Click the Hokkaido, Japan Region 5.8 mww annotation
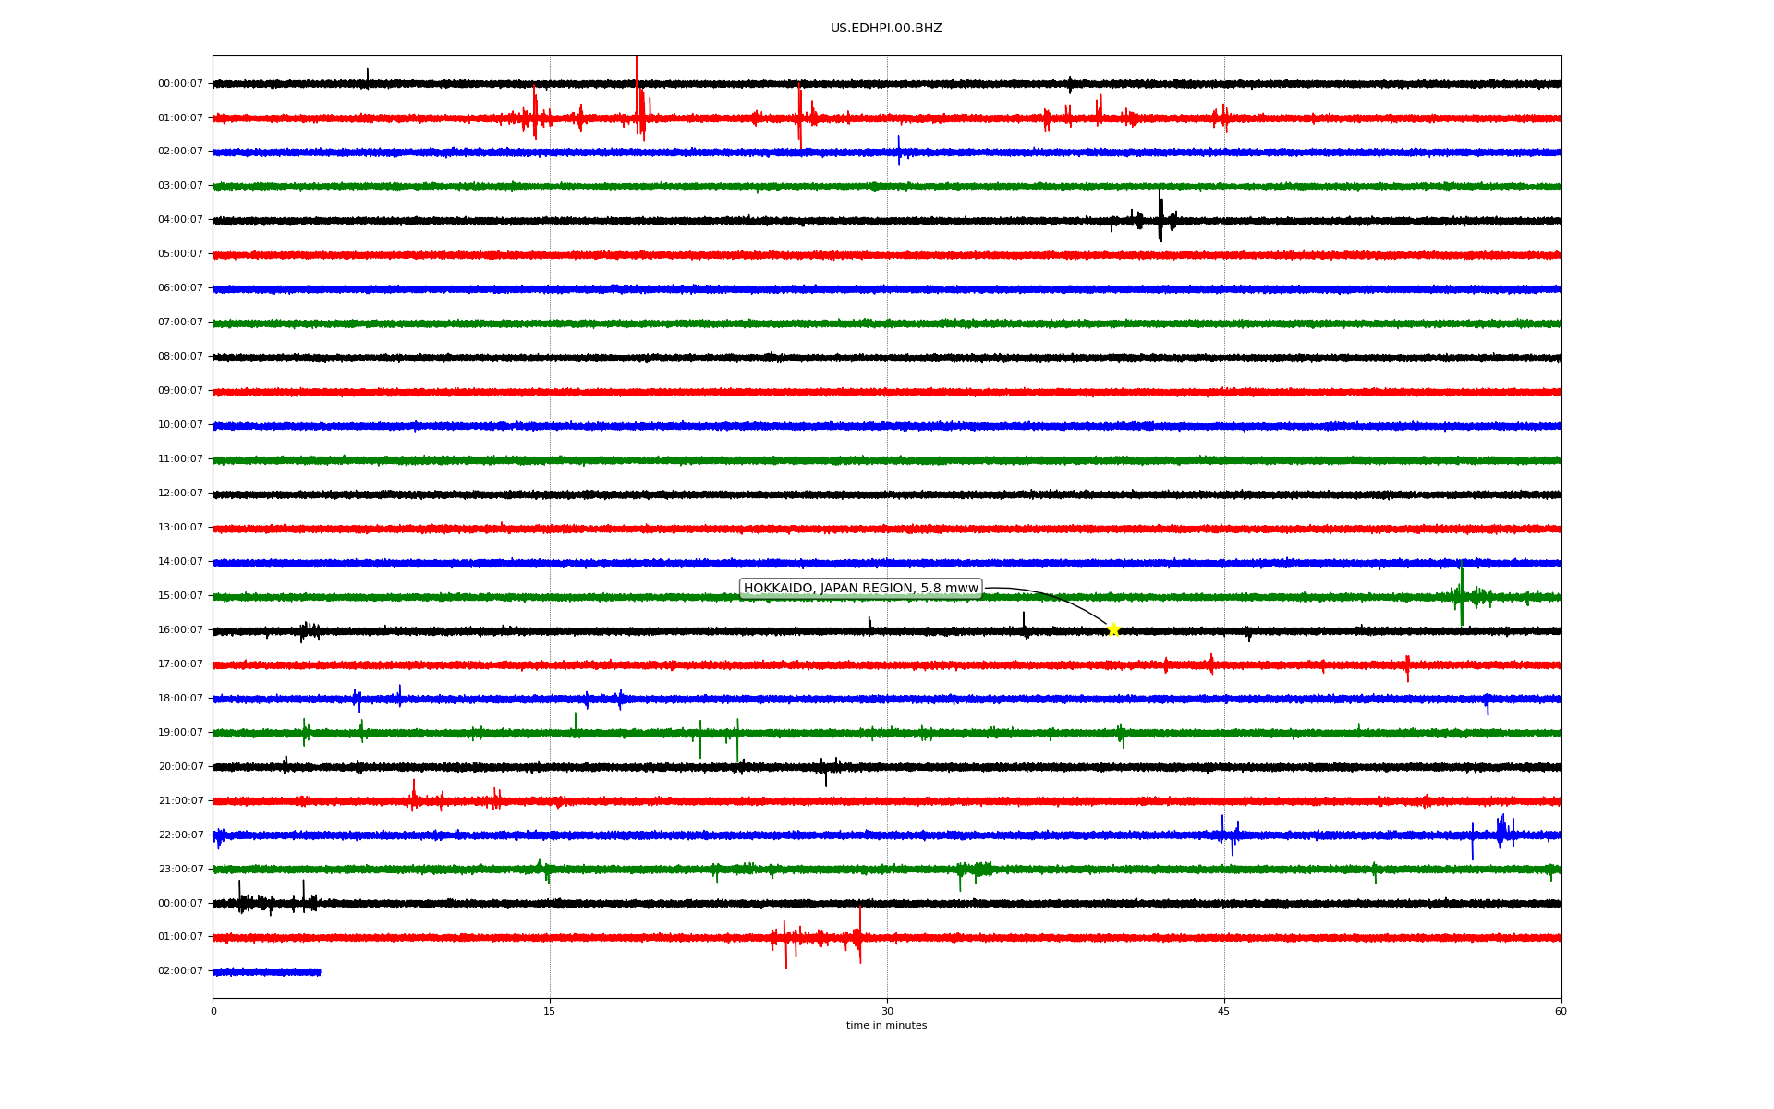Screen dimensions: 1774x1109 (860, 589)
